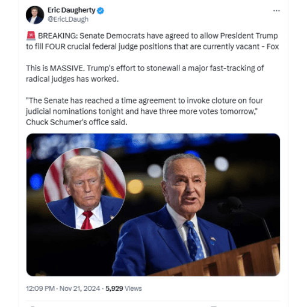Screen dimensions: 301x307
Task: Click the 12:09 PM · Nov 21, 2024 timestamp
Action: pos(63,288)
